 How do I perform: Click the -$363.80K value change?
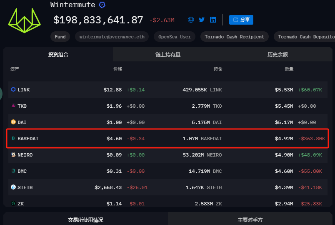(x=312, y=139)
